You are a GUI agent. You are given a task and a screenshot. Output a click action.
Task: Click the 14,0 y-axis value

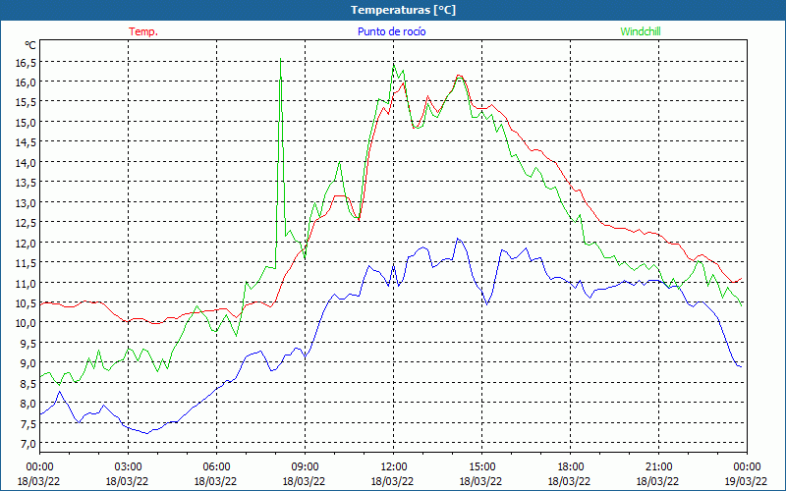pos(27,162)
